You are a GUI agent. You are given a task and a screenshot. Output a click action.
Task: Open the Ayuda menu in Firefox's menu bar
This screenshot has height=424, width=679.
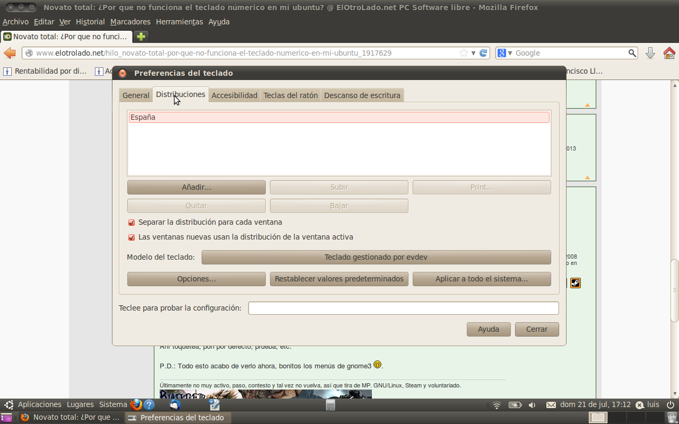[219, 22]
